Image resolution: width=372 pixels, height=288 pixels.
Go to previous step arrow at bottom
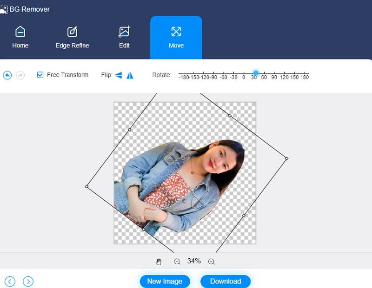(10, 281)
